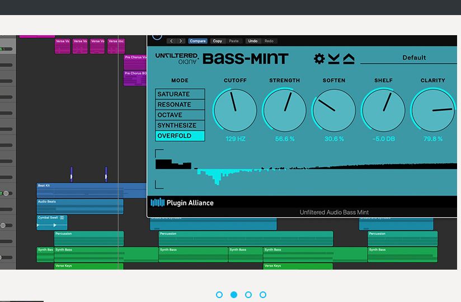The image size is (461, 302).
Task: Click the third carousel dot
Action: click(248, 295)
